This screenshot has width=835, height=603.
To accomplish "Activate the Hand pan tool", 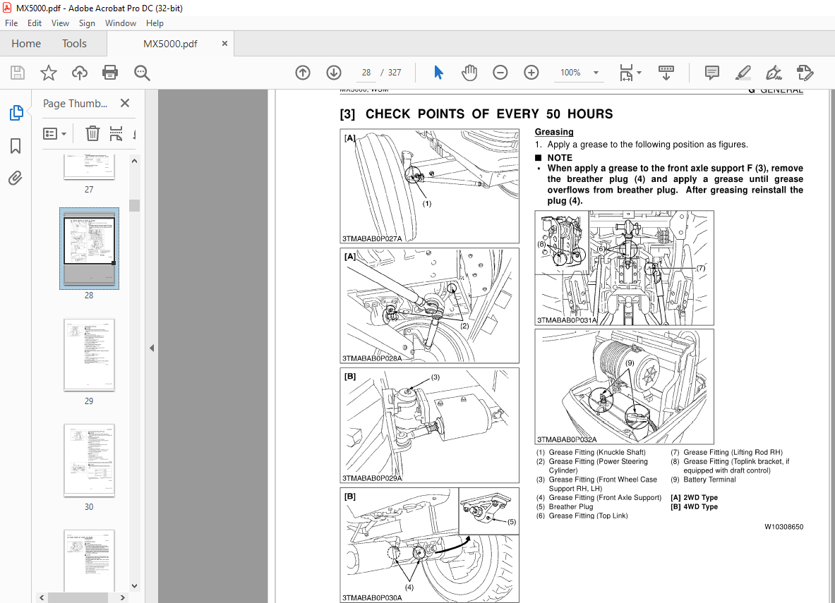I will [469, 73].
